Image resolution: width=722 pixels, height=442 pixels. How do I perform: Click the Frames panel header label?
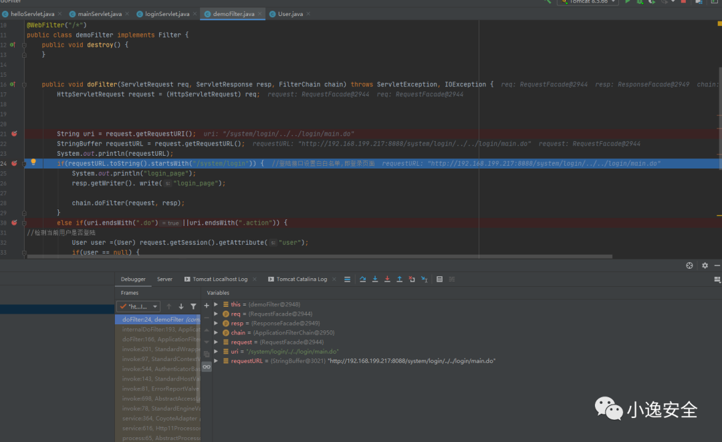[x=130, y=293]
